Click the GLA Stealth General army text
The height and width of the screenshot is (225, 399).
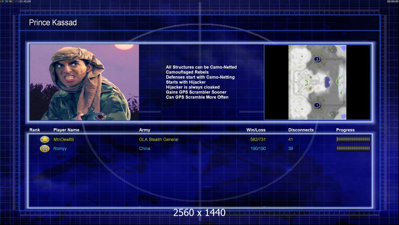(159, 139)
